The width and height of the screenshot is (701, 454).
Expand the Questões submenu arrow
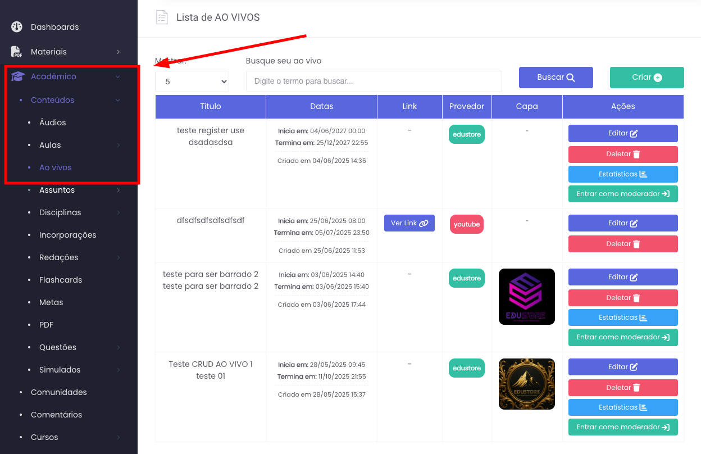click(x=119, y=347)
